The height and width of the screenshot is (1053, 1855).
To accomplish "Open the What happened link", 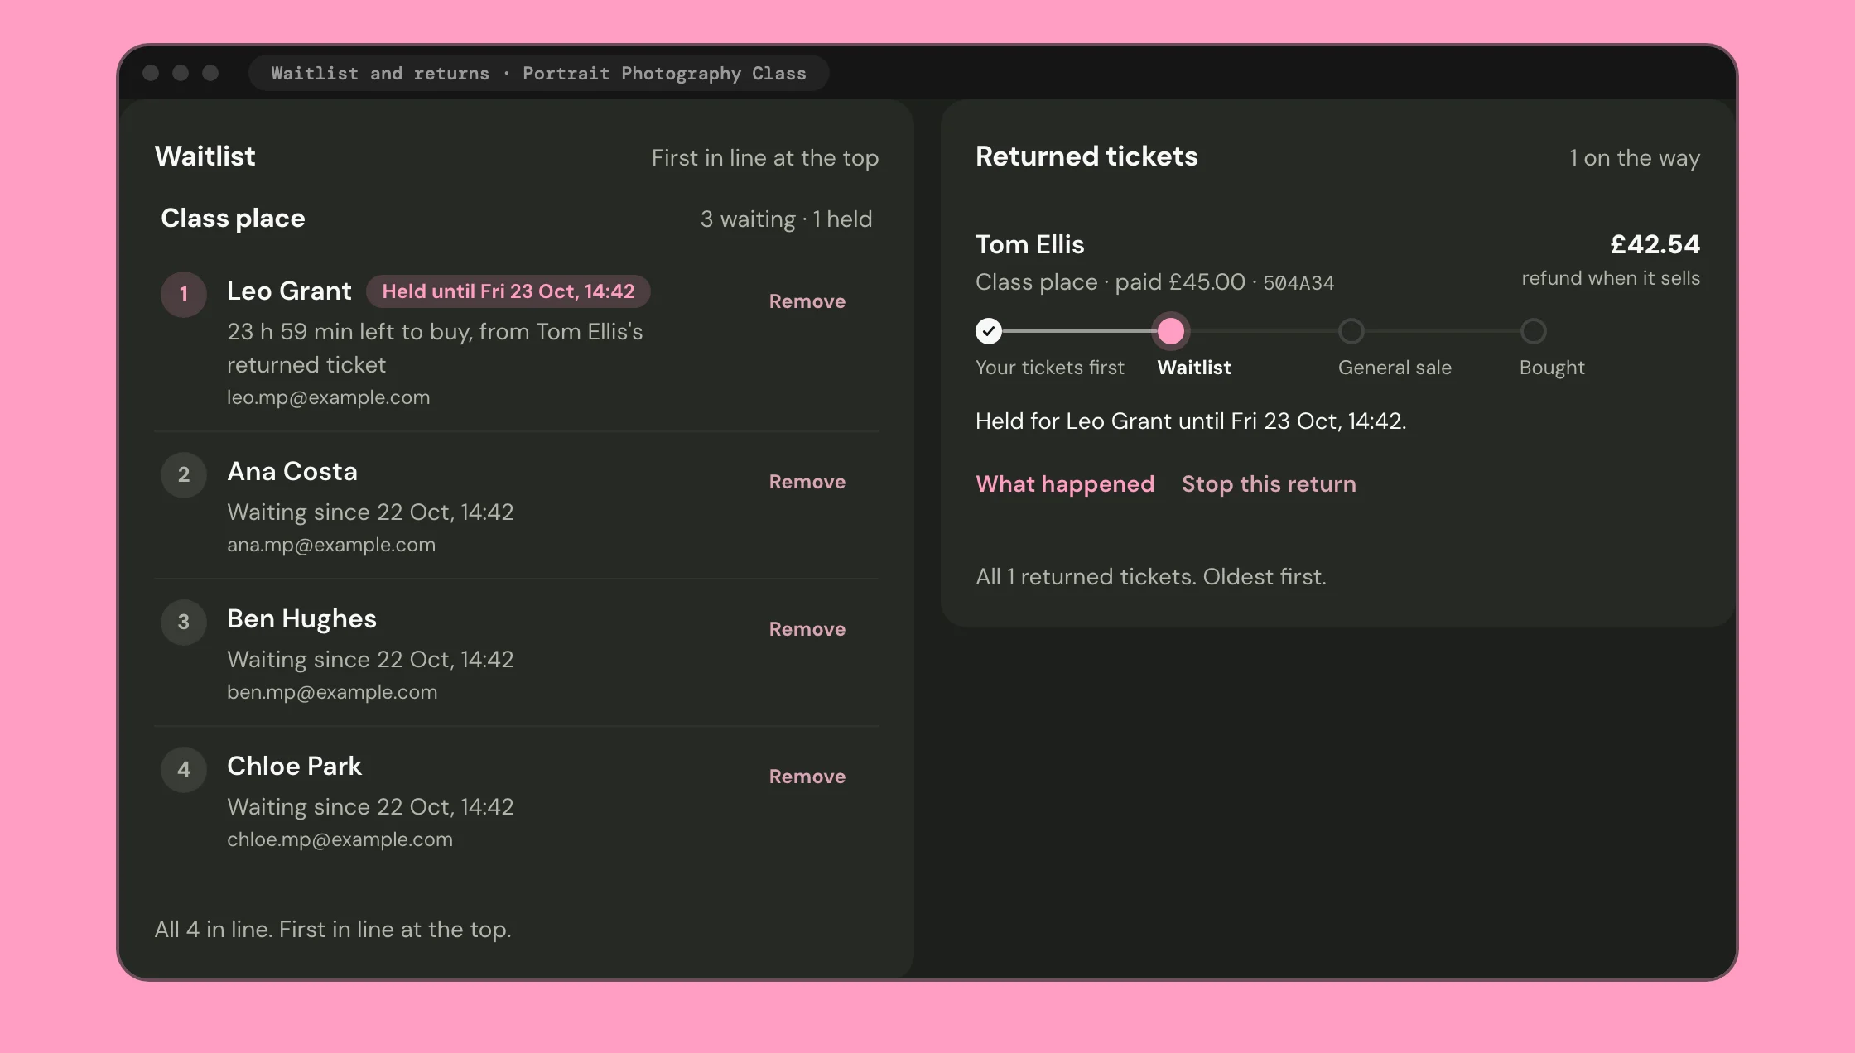I will click(1065, 484).
